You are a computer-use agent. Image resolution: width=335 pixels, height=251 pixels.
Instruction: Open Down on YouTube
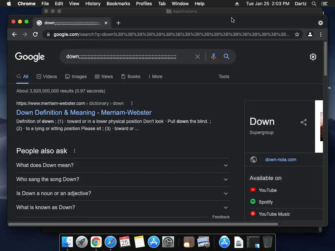click(x=263, y=190)
